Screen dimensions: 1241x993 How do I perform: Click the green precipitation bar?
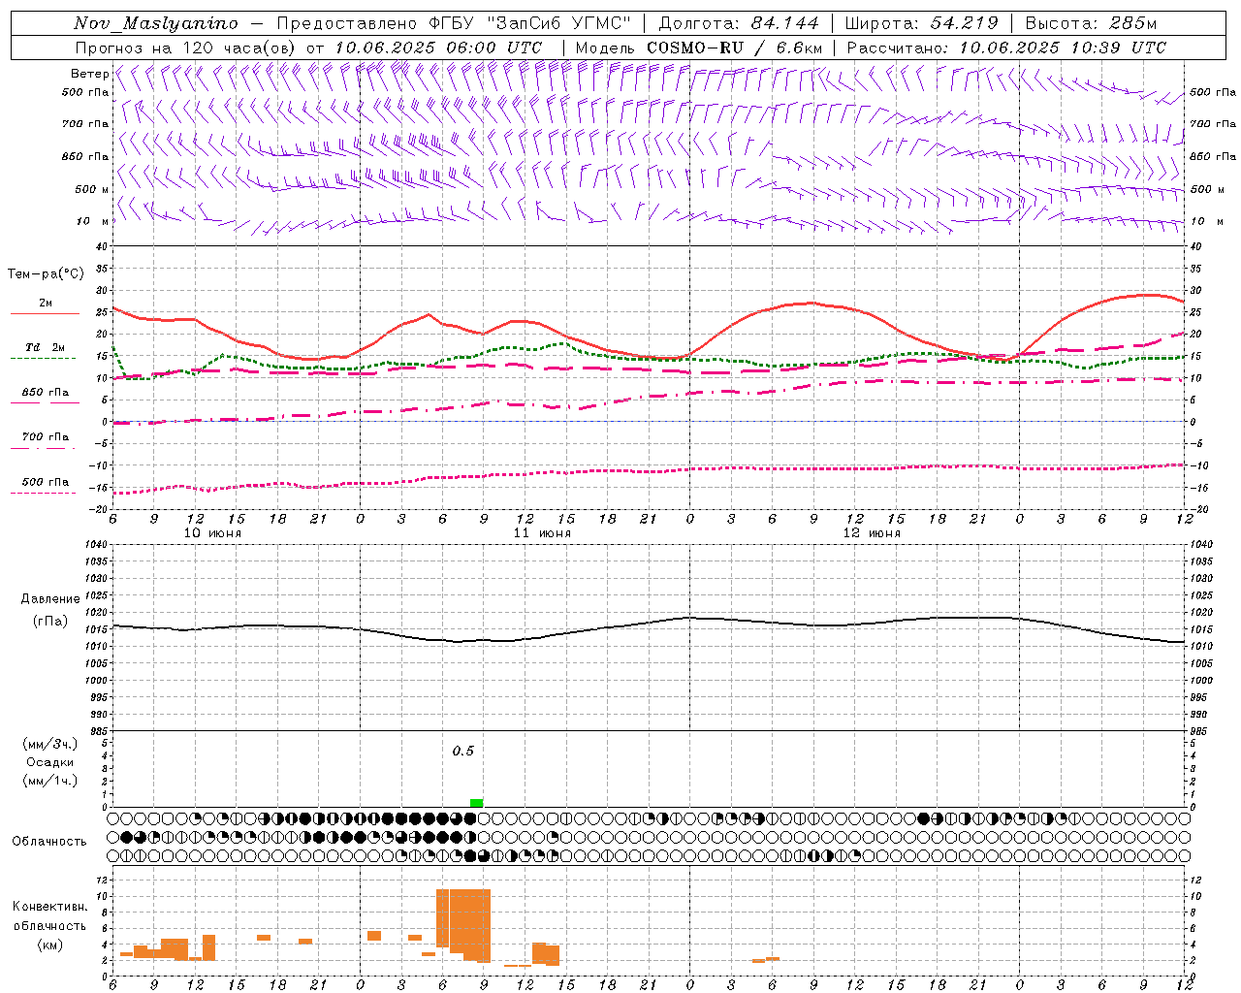(476, 803)
